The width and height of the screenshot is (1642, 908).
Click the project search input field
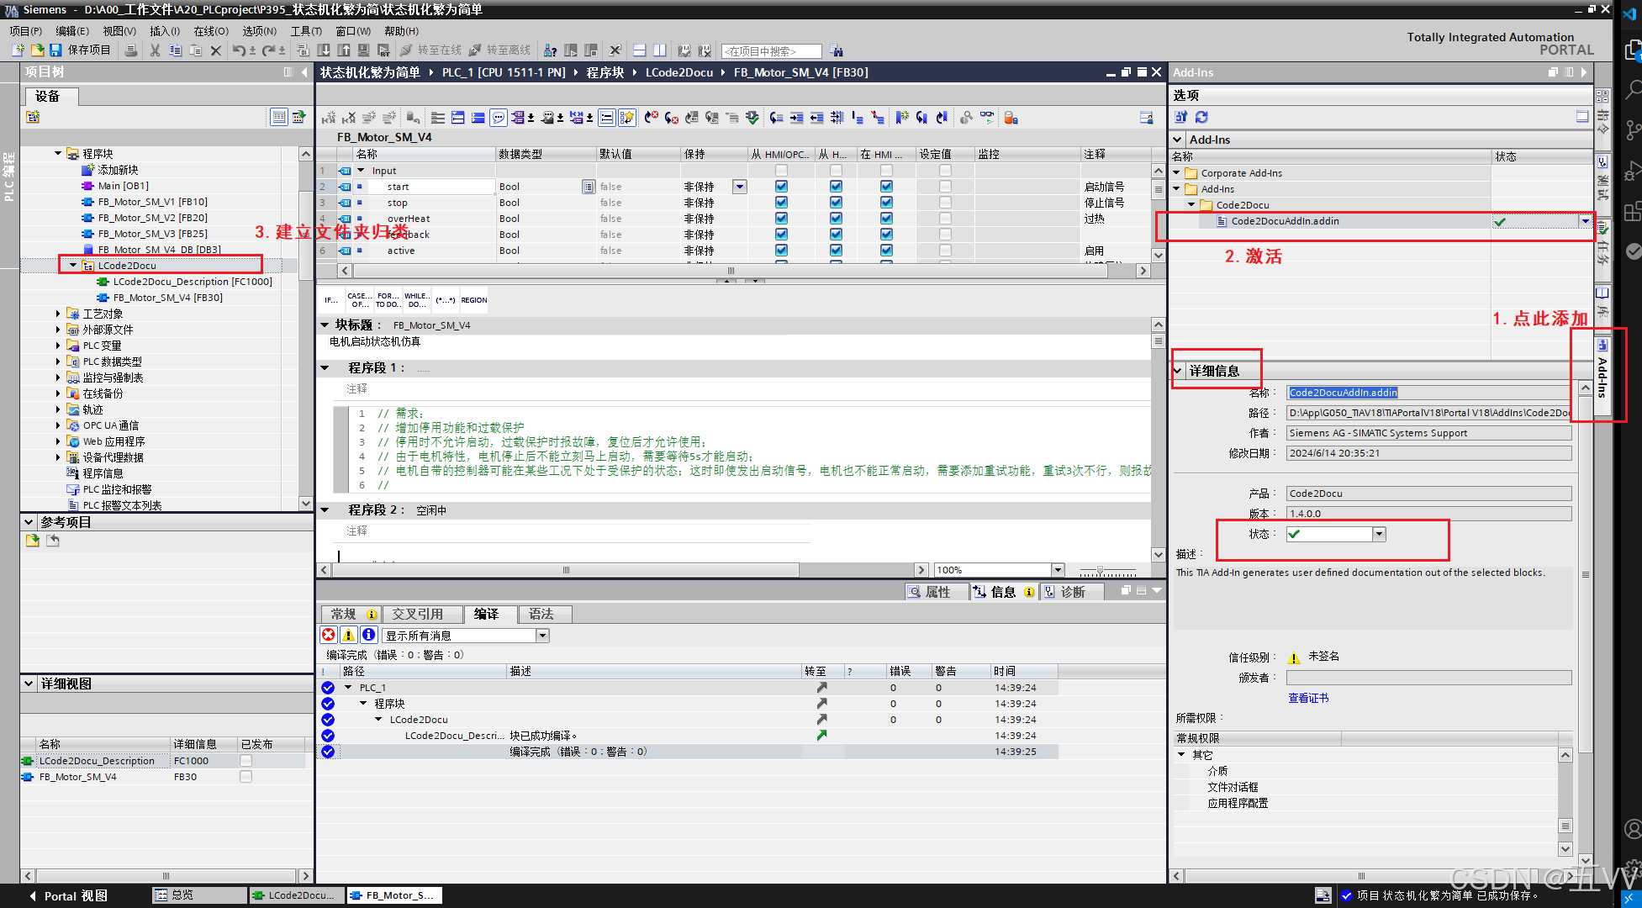coord(770,51)
